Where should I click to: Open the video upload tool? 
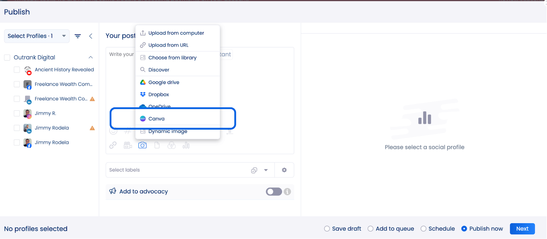click(128, 145)
